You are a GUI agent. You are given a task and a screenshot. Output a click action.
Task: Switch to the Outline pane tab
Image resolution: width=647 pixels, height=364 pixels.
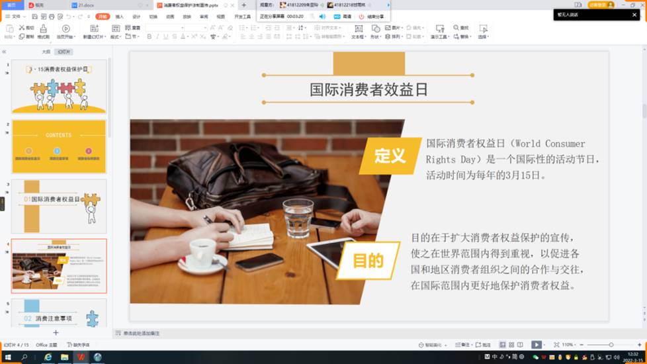pyautogui.click(x=46, y=52)
